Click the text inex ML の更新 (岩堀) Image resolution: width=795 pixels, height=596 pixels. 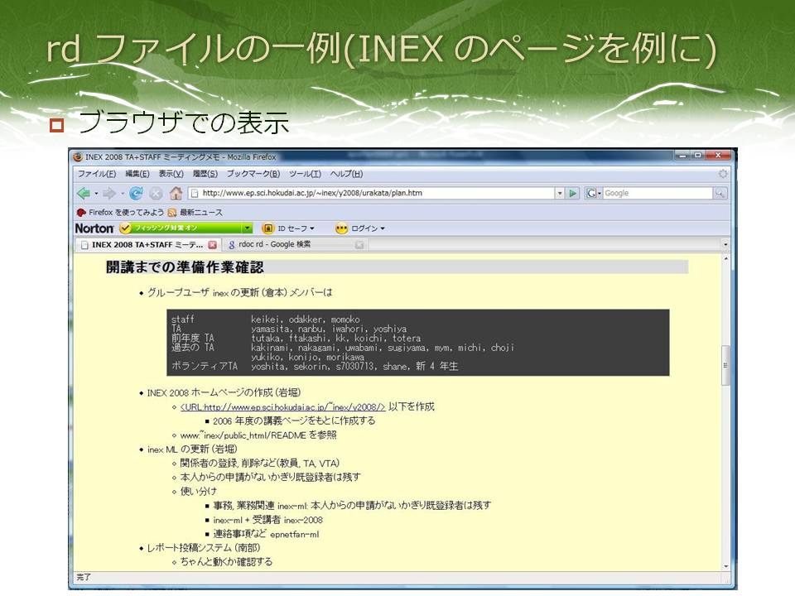click(x=192, y=449)
